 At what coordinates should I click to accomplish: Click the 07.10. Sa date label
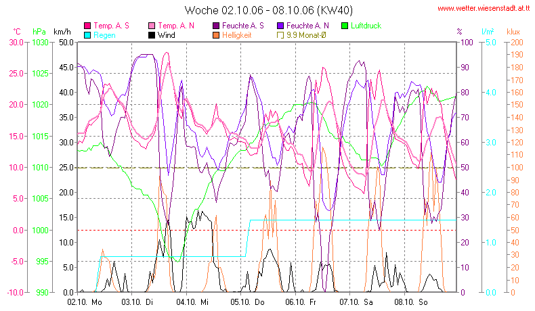click(356, 302)
